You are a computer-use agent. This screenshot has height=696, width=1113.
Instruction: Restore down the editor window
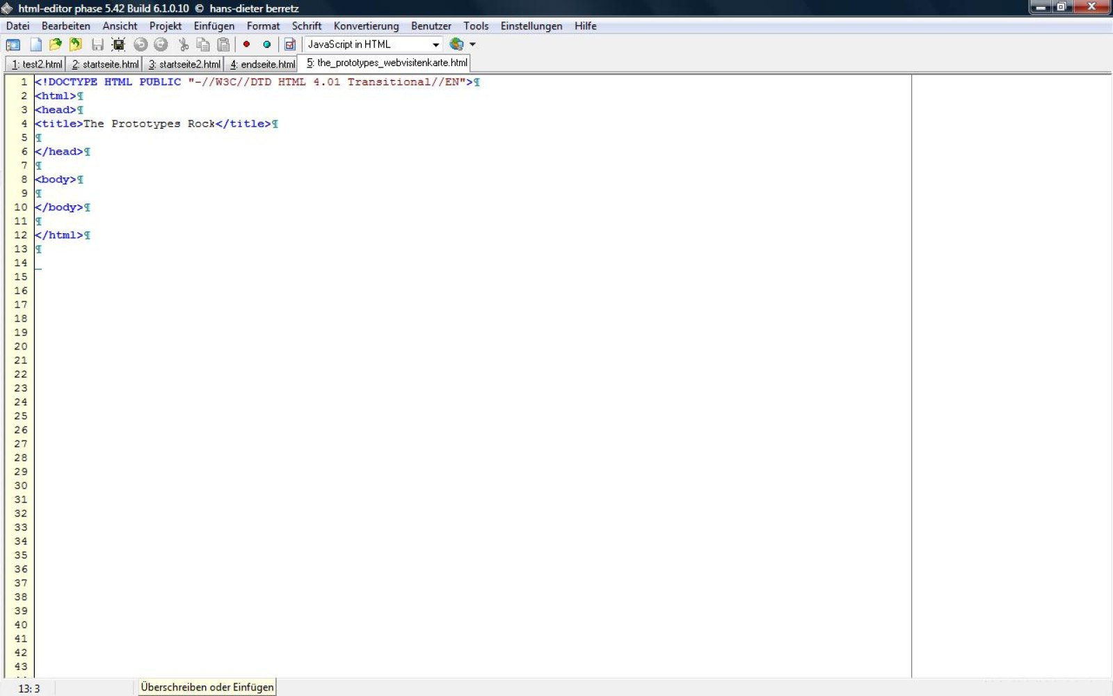[1062, 7]
